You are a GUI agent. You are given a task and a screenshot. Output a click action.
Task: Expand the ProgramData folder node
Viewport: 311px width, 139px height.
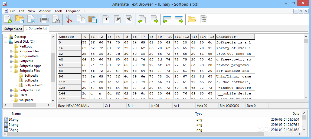[x=11, y=56]
